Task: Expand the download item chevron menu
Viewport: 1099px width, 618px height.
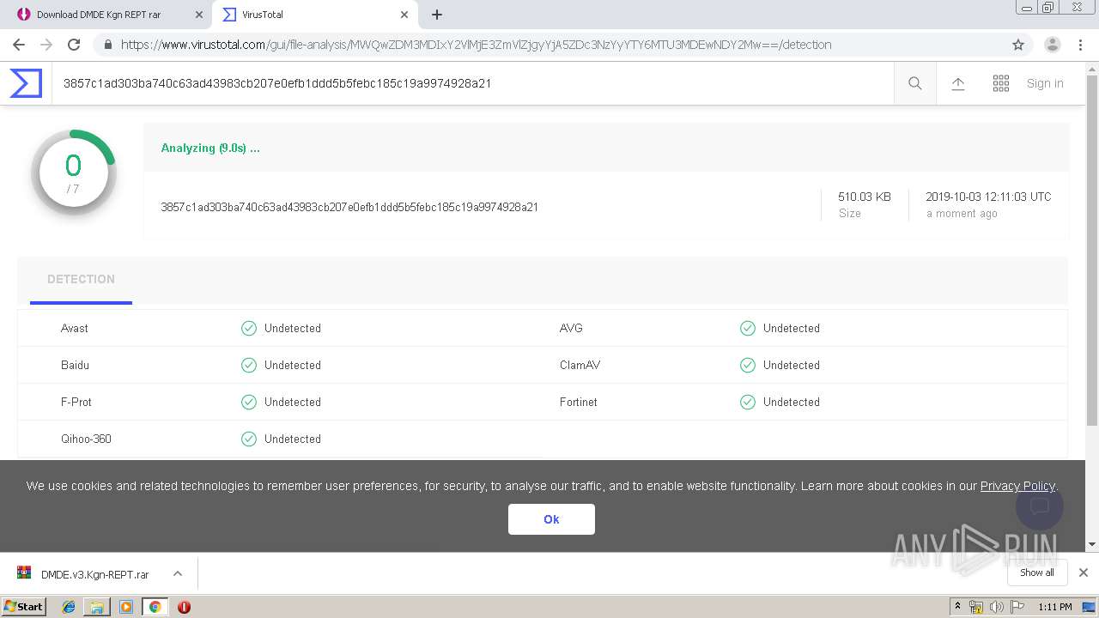Action: pos(177,573)
